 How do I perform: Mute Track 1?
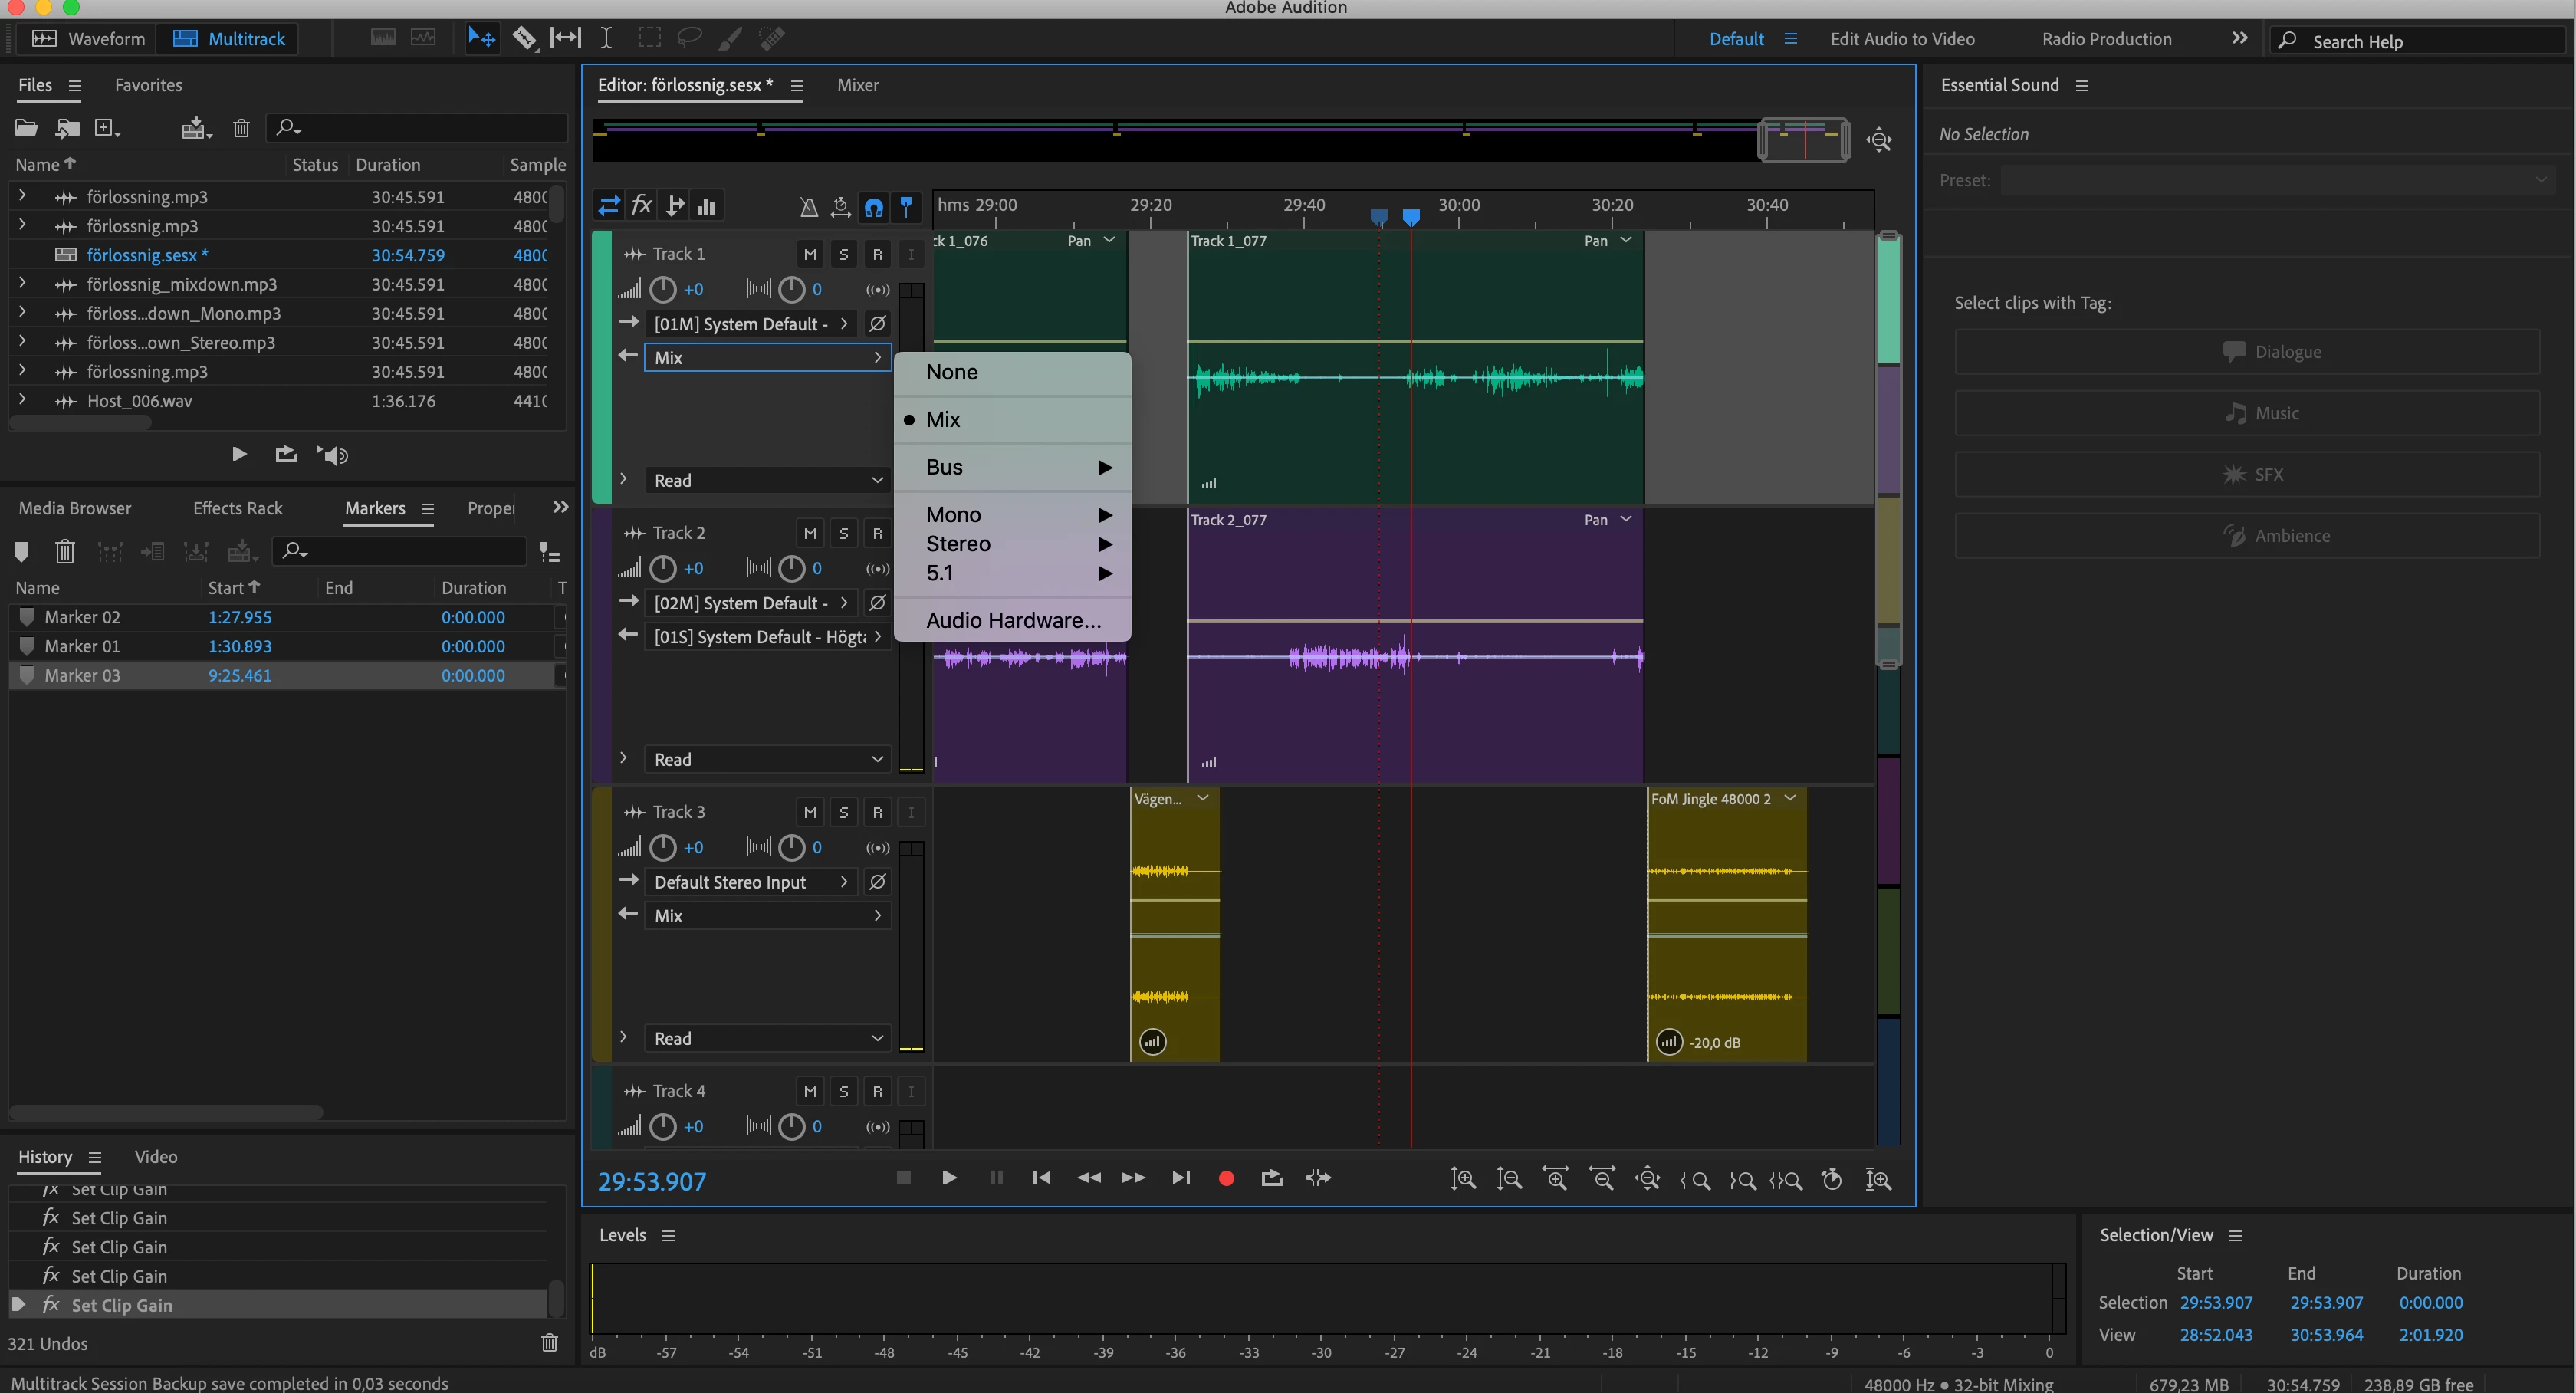click(810, 254)
